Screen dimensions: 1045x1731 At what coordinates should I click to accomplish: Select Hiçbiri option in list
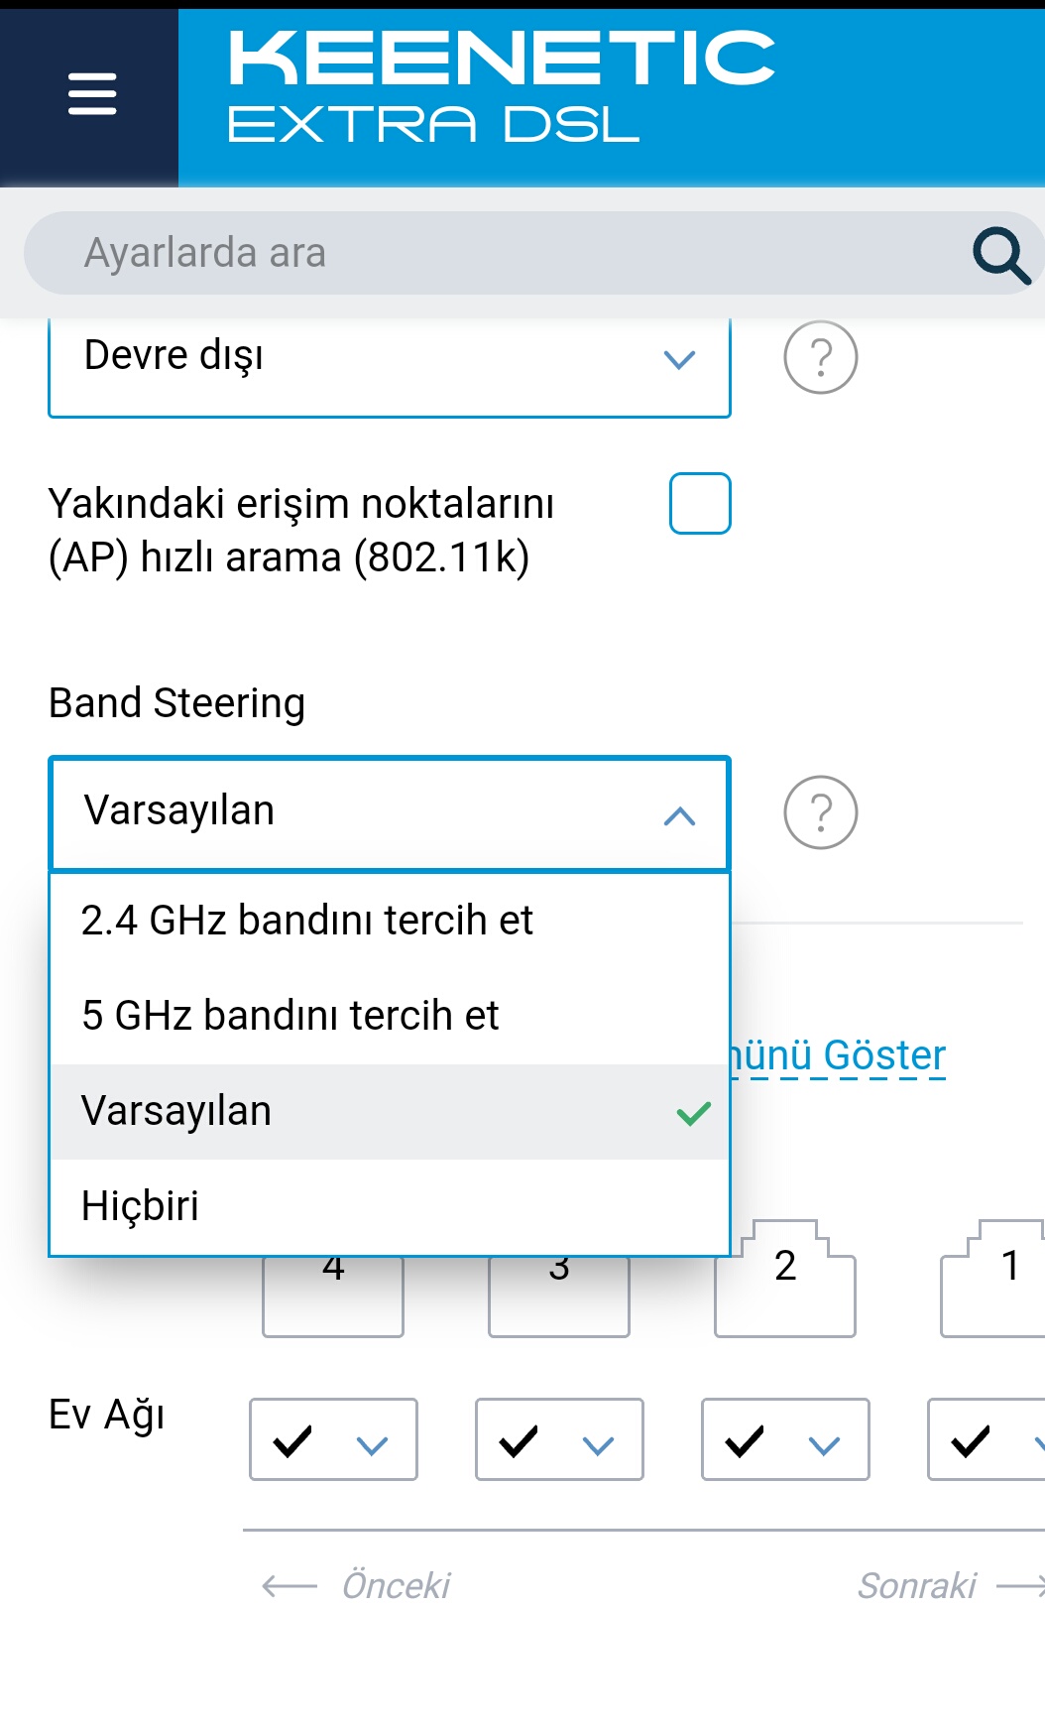click(390, 1207)
